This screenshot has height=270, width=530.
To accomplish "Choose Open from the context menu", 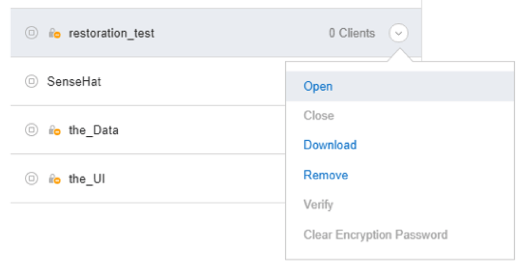I will [x=318, y=86].
